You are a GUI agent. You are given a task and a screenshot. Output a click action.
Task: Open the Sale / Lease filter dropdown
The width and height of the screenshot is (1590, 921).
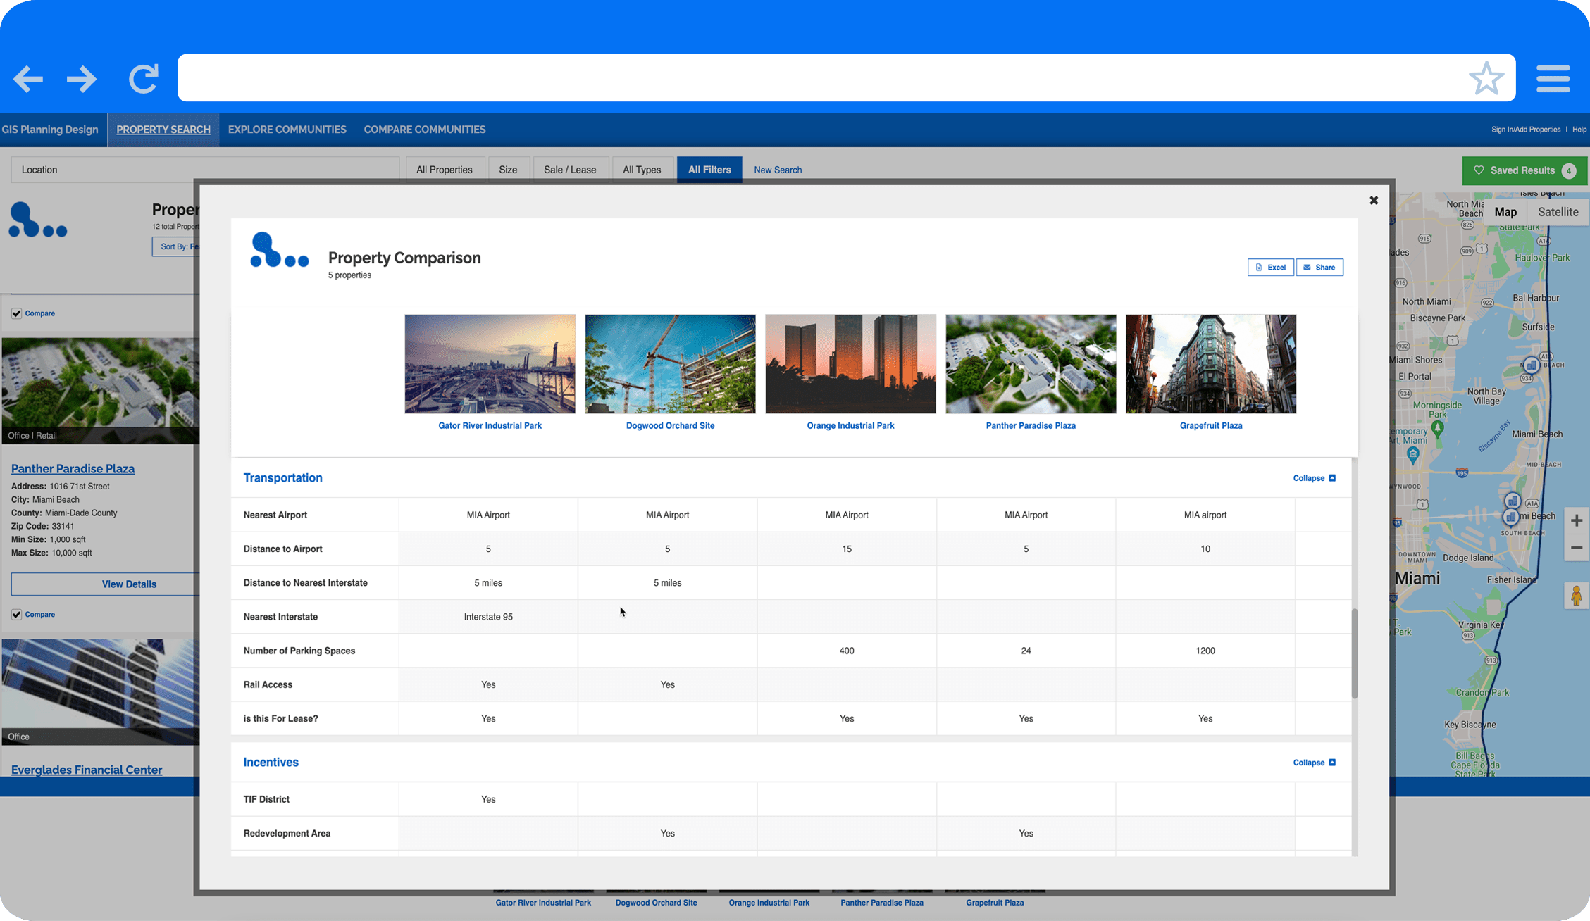coord(569,170)
